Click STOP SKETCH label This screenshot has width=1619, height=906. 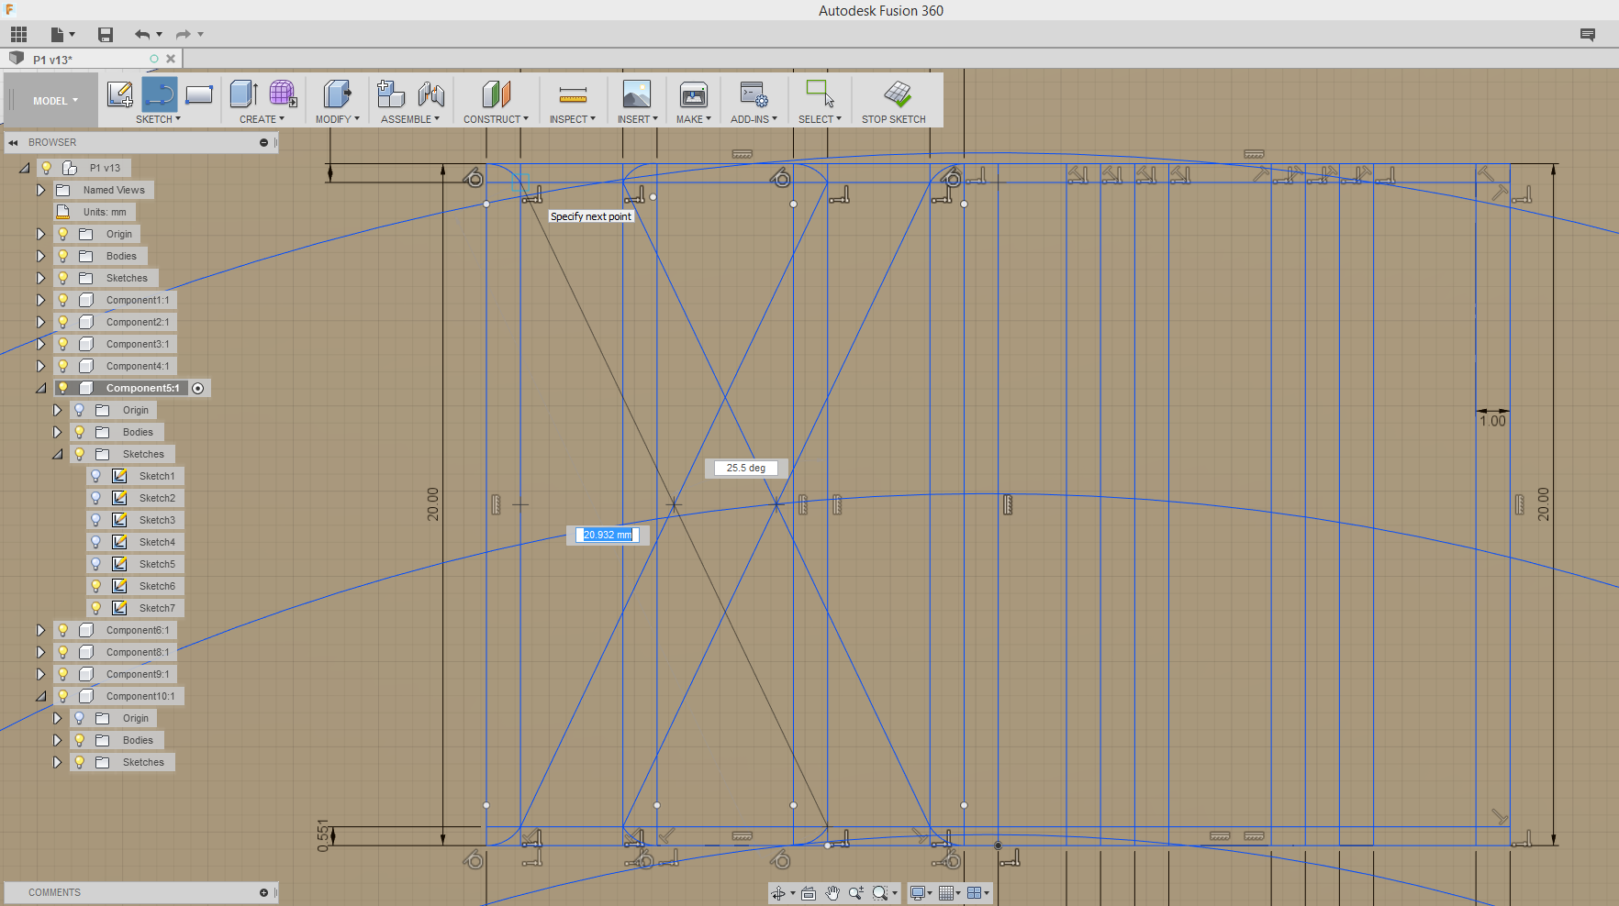[893, 119]
